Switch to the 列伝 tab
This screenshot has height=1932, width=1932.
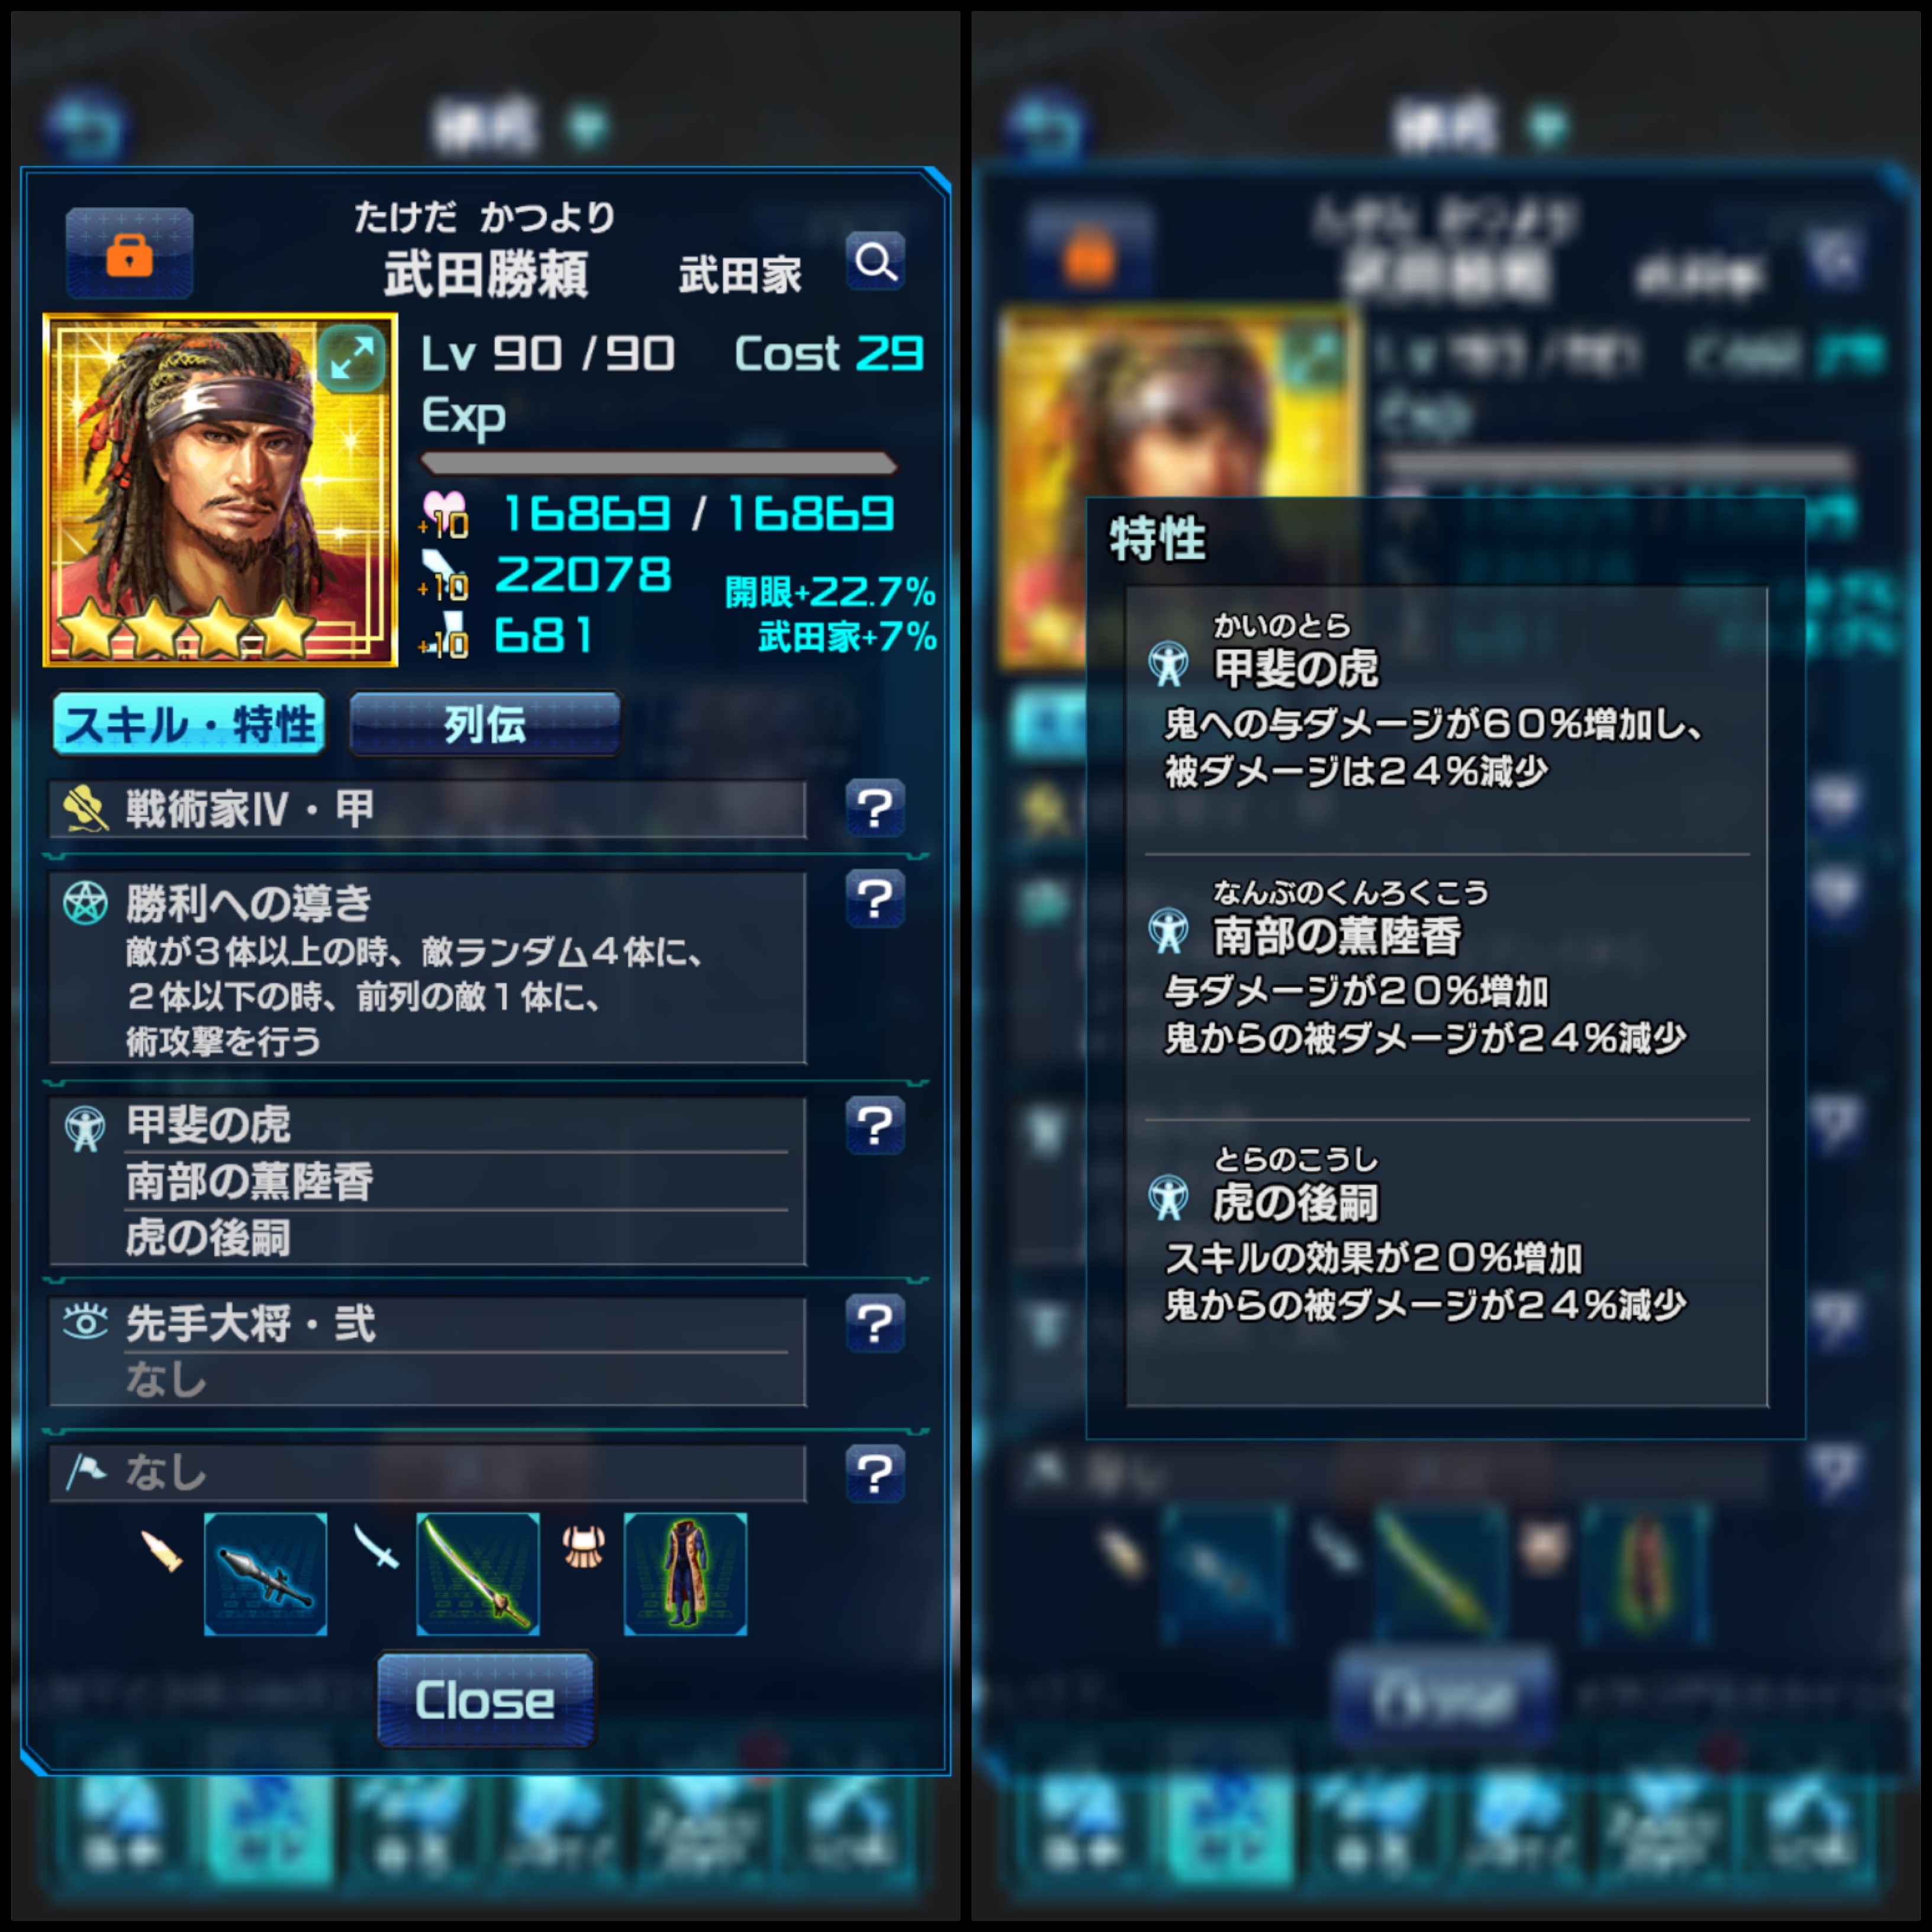(485, 724)
